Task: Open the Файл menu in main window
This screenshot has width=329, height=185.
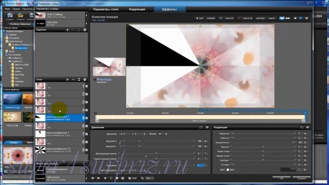Action: click(x=8, y=9)
